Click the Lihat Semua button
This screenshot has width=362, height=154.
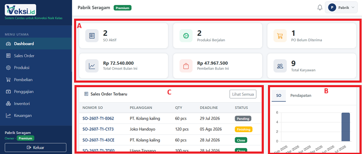(x=243, y=94)
